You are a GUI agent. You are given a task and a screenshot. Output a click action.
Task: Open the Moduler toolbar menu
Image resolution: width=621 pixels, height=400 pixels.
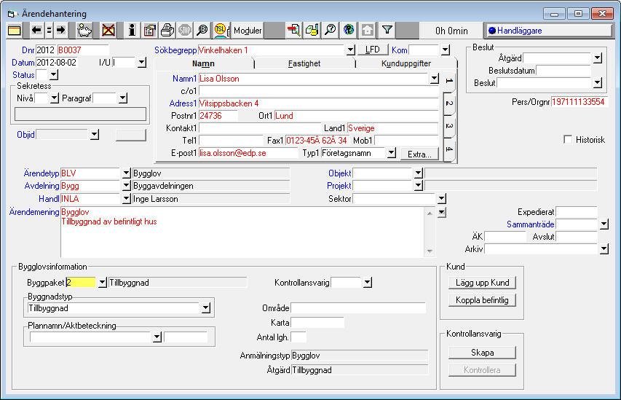click(248, 31)
